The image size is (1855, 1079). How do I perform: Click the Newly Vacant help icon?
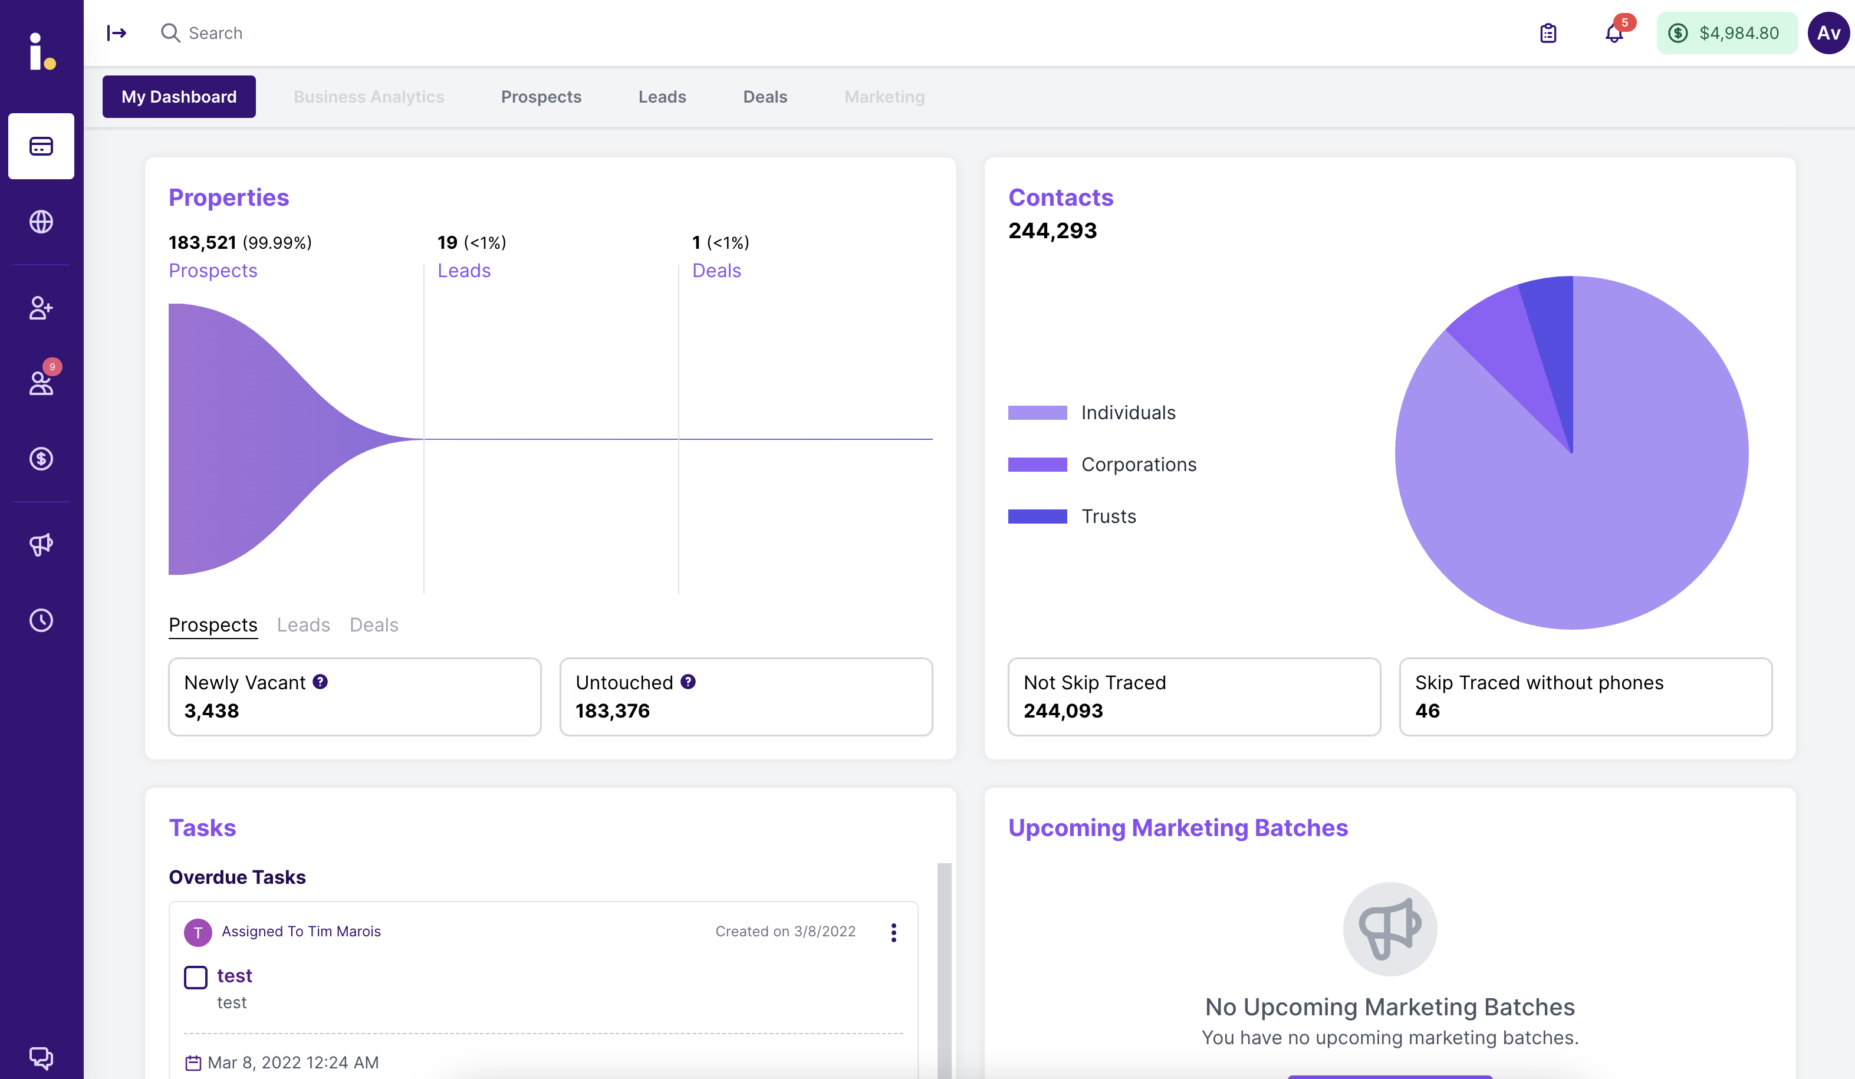320,682
